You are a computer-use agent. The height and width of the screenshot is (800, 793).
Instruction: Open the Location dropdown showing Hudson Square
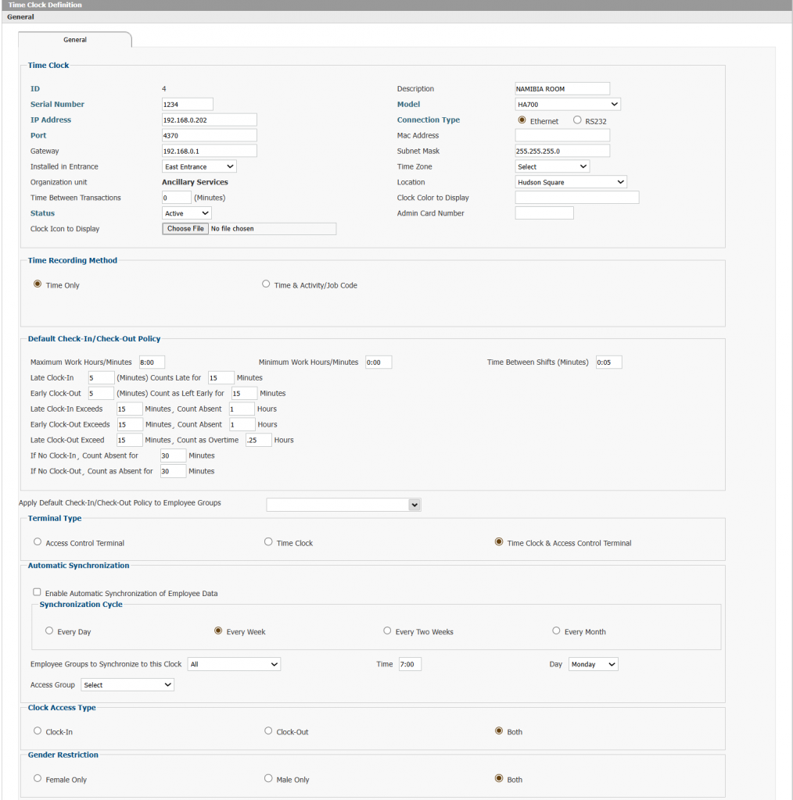tap(570, 182)
